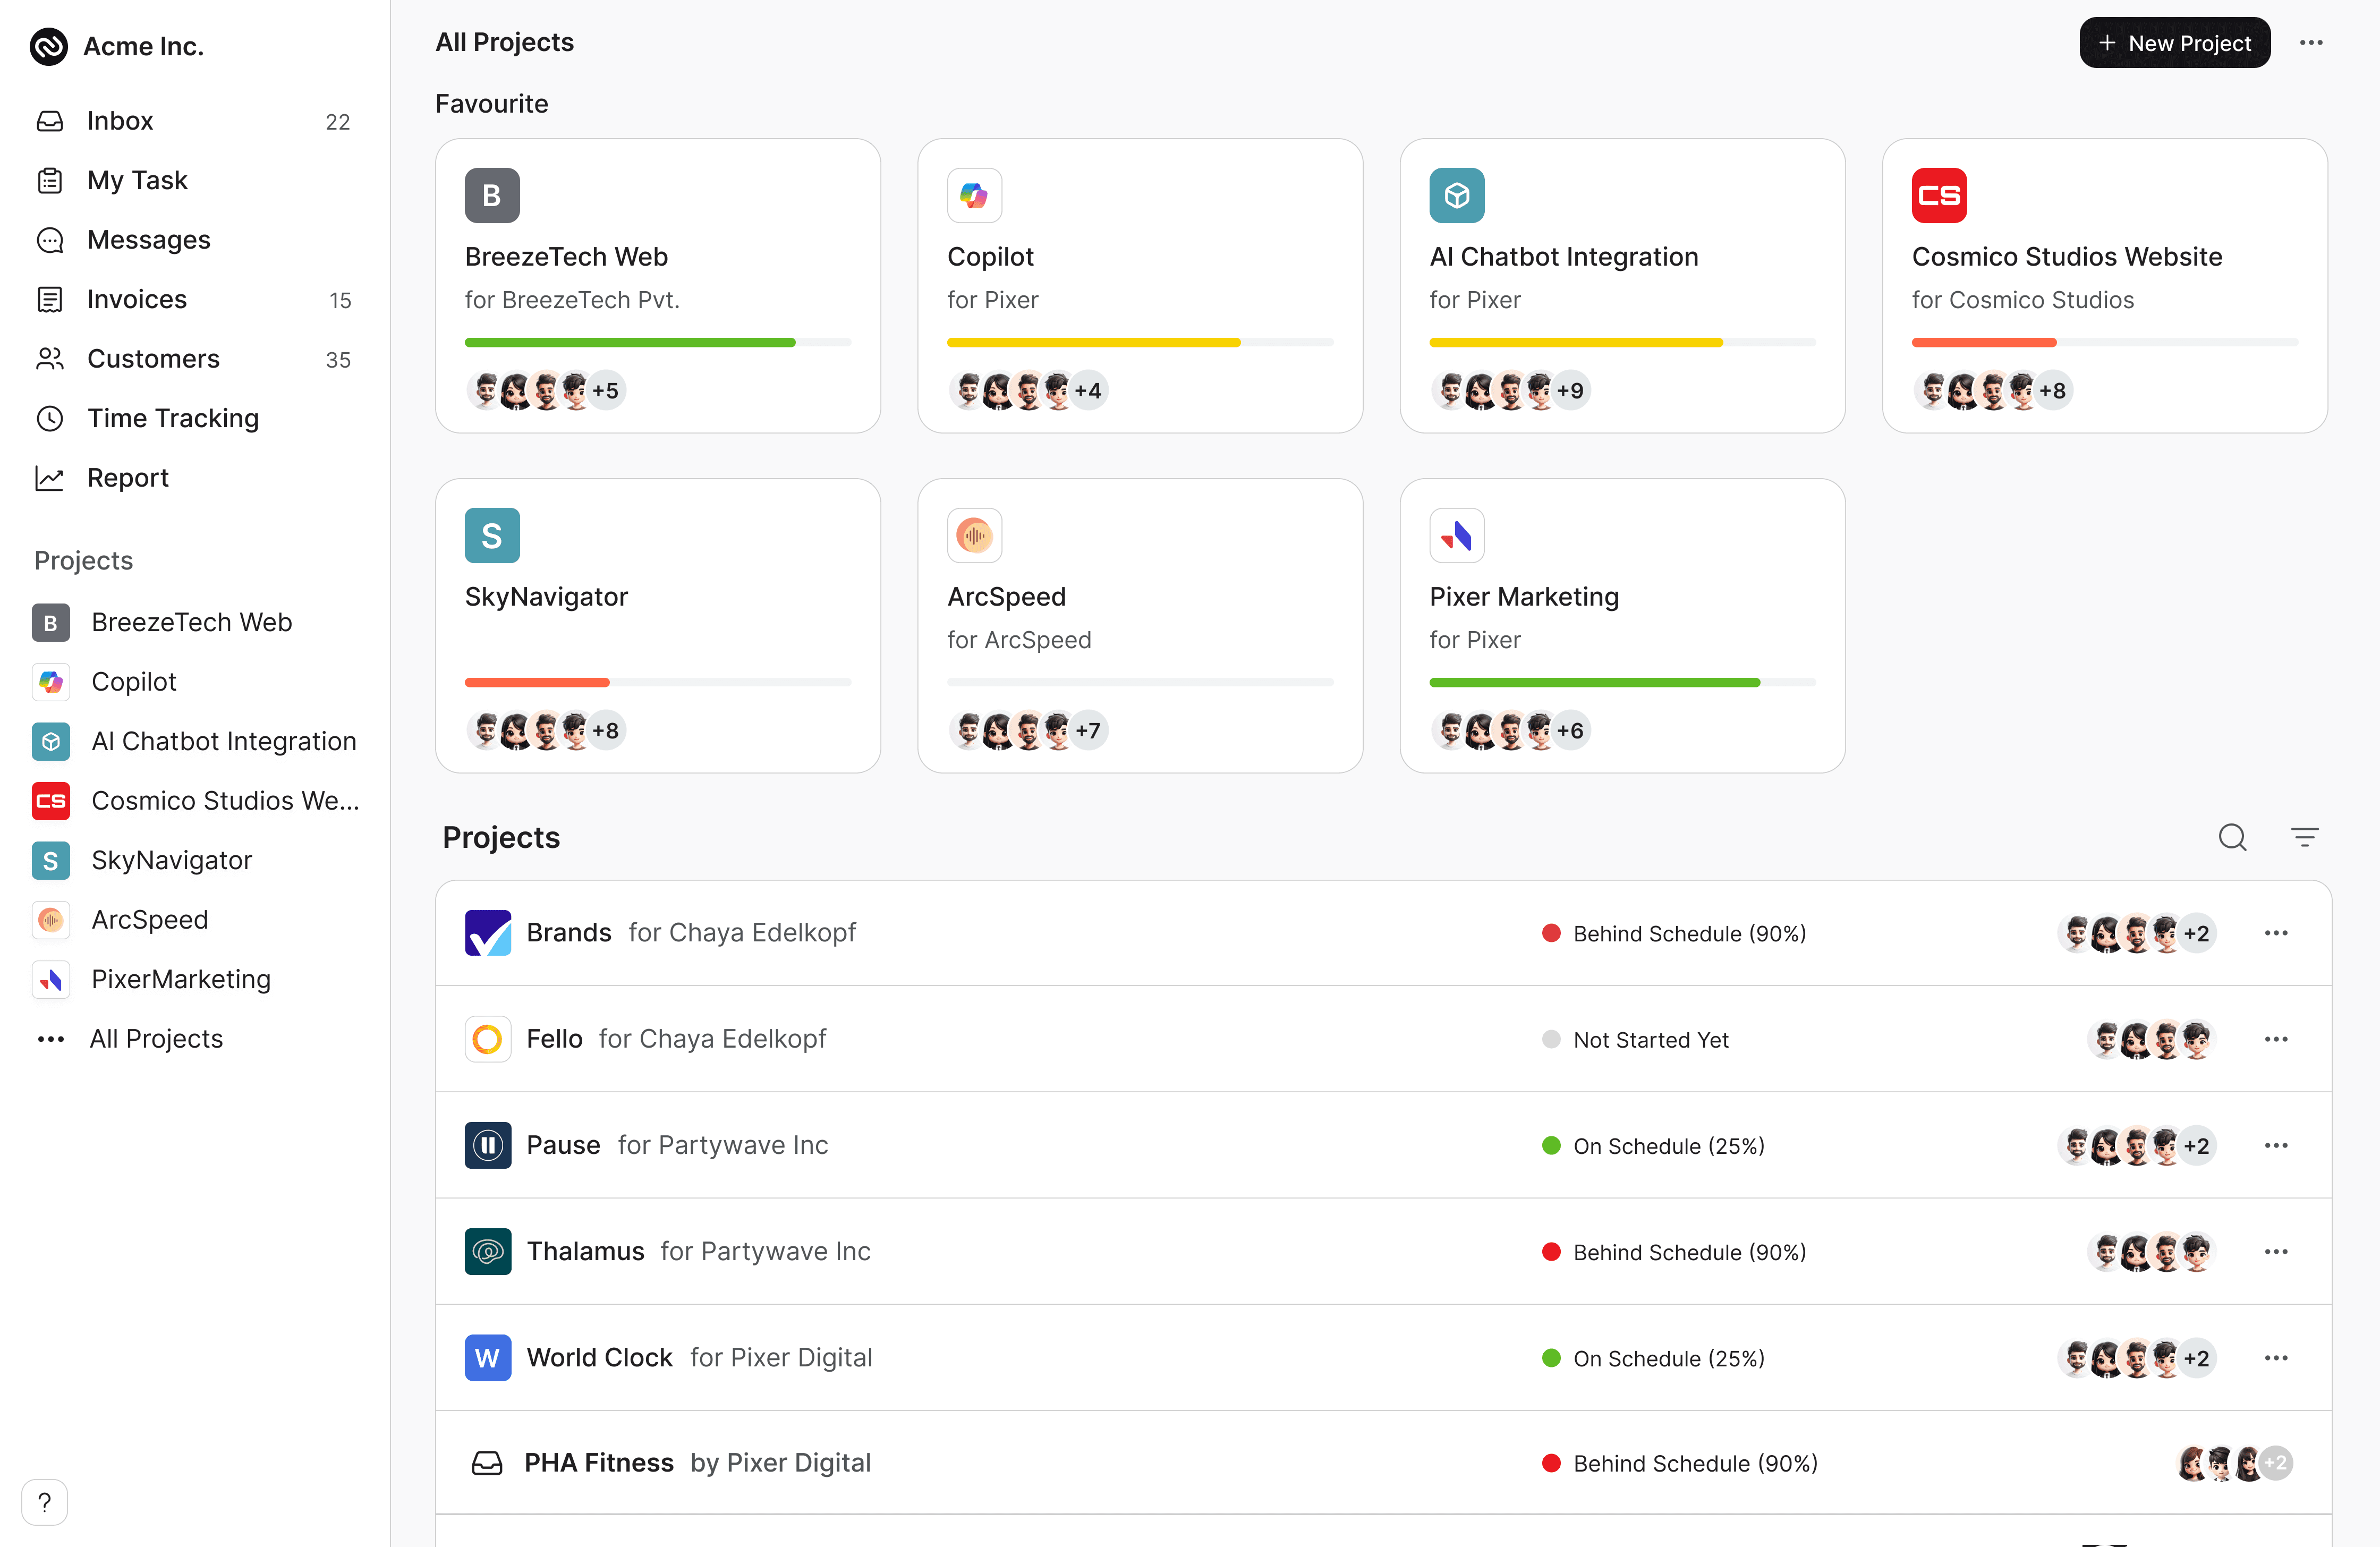Open more options for Brands project row
This screenshot has width=2380, height=1547.
pyautogui.click(x=2276, y=933)
